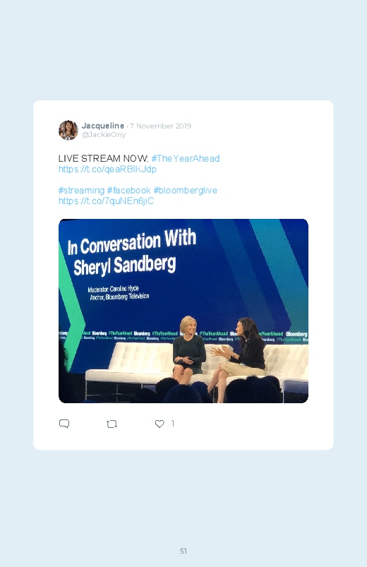This screenshot has width=367, height=567.
Task: Click the Moderator: Caroline Hyde caption
Action: pyautogui.click(x=113, y=289)
